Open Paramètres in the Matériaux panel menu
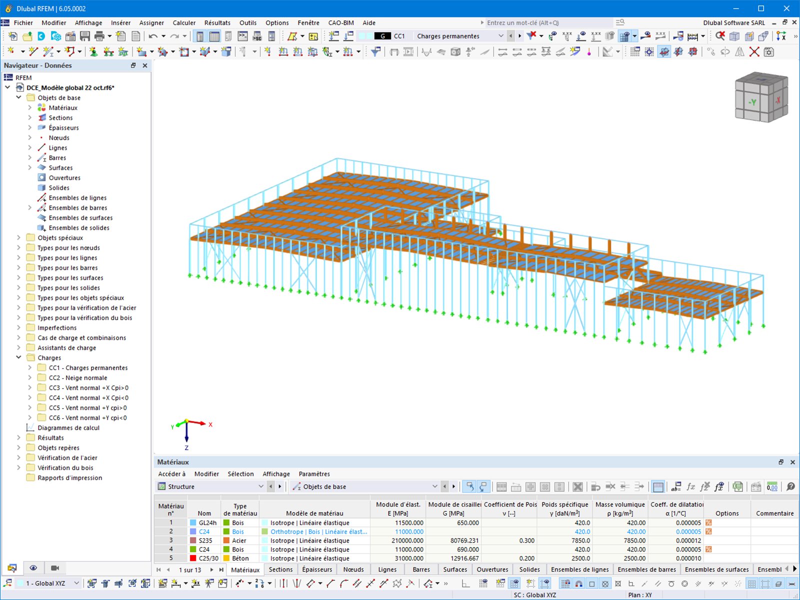Viewport: 800px width, 600px height. [314, 474]
